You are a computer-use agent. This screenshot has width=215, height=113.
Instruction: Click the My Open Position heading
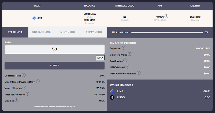(123, 43)
